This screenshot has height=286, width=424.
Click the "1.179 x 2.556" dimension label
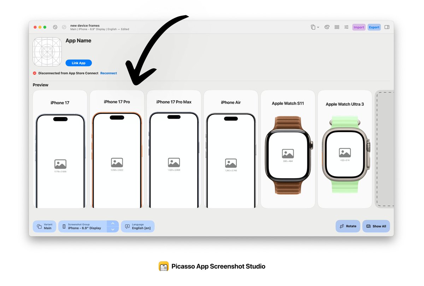[x=60, y=171]
